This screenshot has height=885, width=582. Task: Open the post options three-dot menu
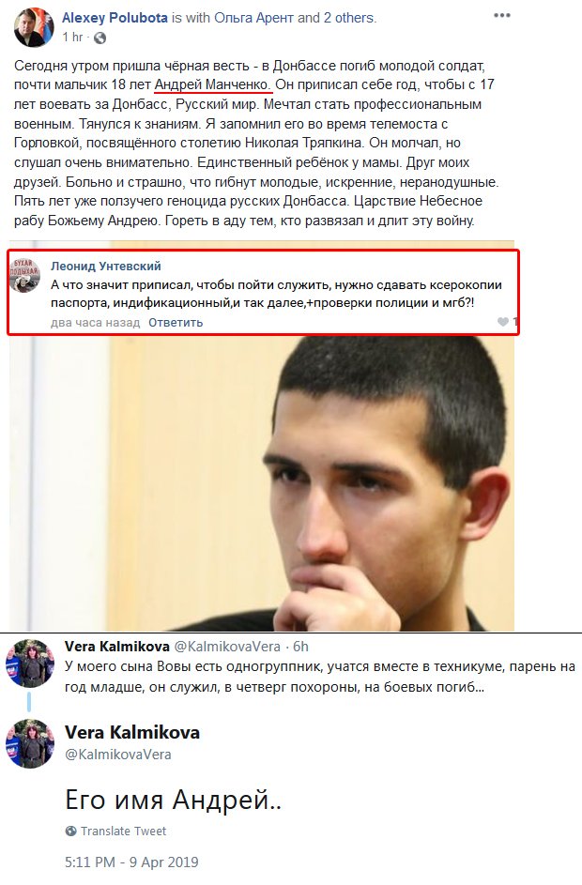[502, 16]
